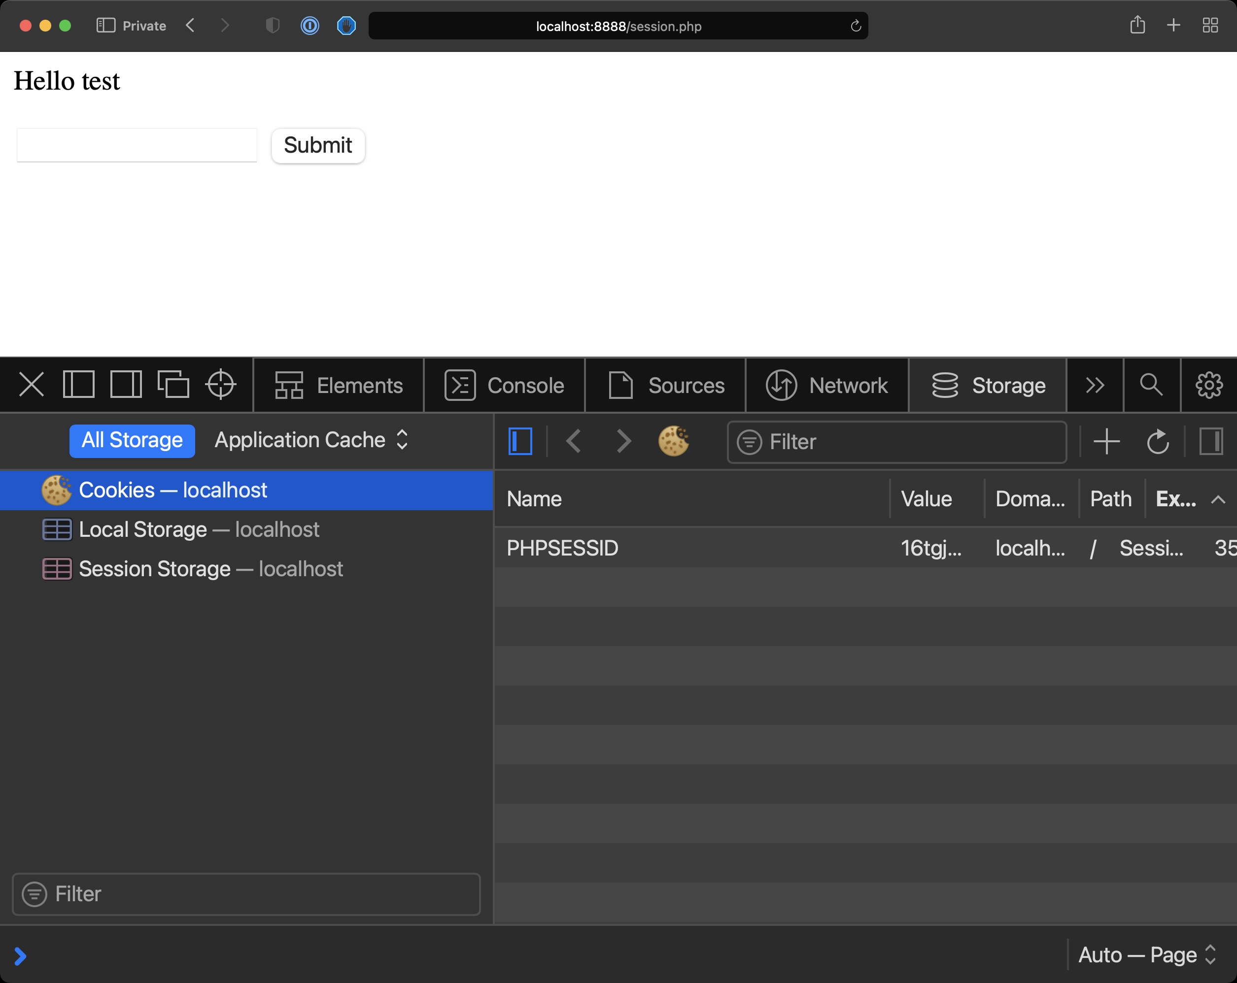The width and height of the screenshot is (1237, 983).
Task: Refresh the cookies list
Action: point(1158,441)
